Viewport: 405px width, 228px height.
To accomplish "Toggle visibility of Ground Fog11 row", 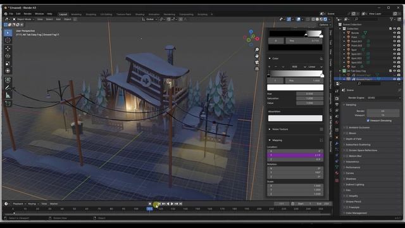I will tap(394, 79).
